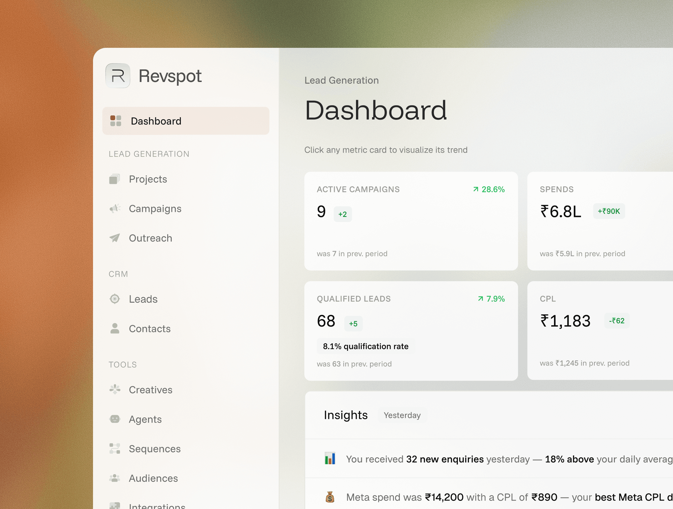The height and width of the screenshot is (509, 673).
Task: Go to the Leads page
Action: pyautogui.click(x=143, y=299)
